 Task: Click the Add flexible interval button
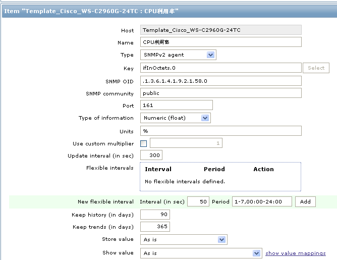pyautogui.click(x=305, y=202)
